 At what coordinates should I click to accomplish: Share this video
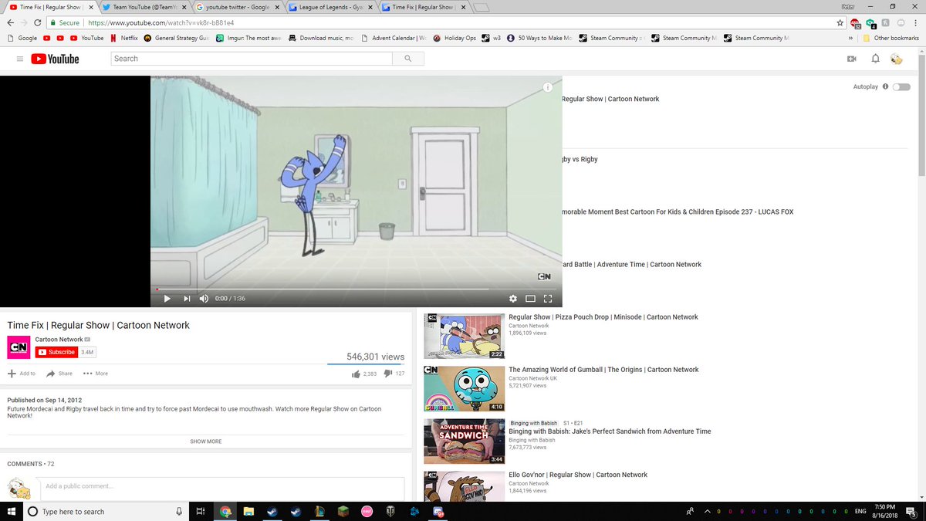pyautogui.click(x=59, y=374)
